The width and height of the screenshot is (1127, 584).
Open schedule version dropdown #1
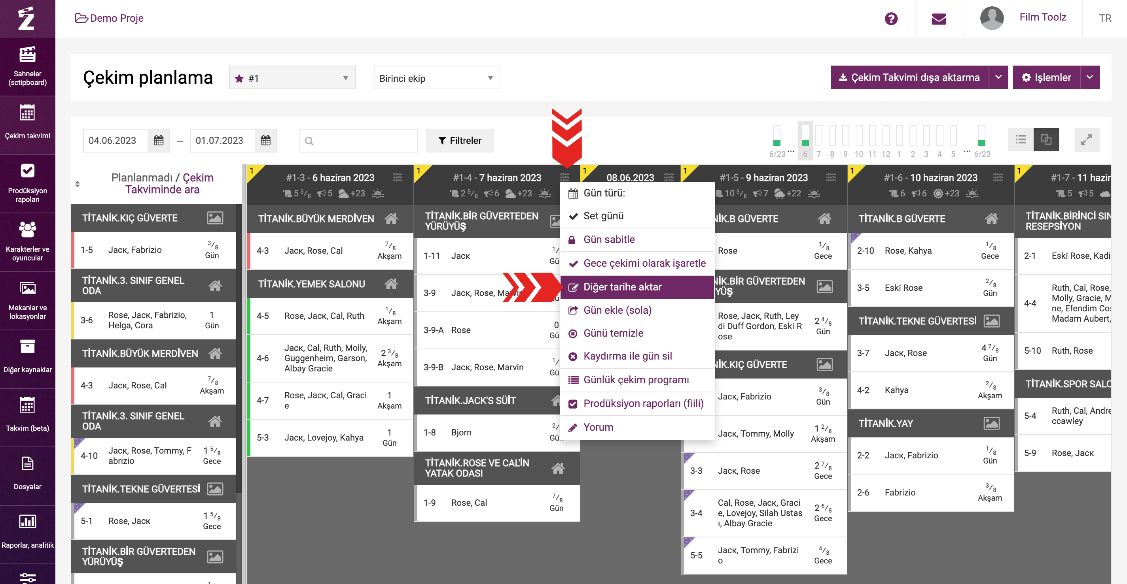point(292,78)
